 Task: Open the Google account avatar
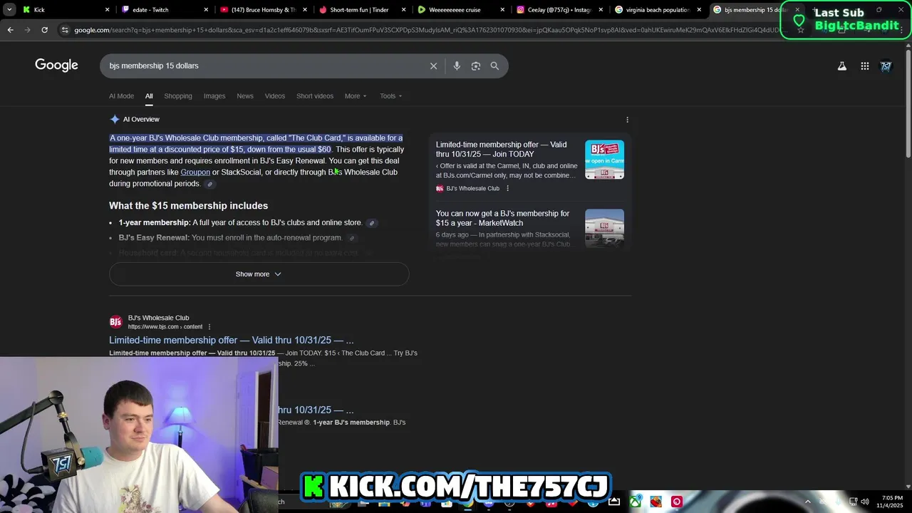click(x=886, y=66)
